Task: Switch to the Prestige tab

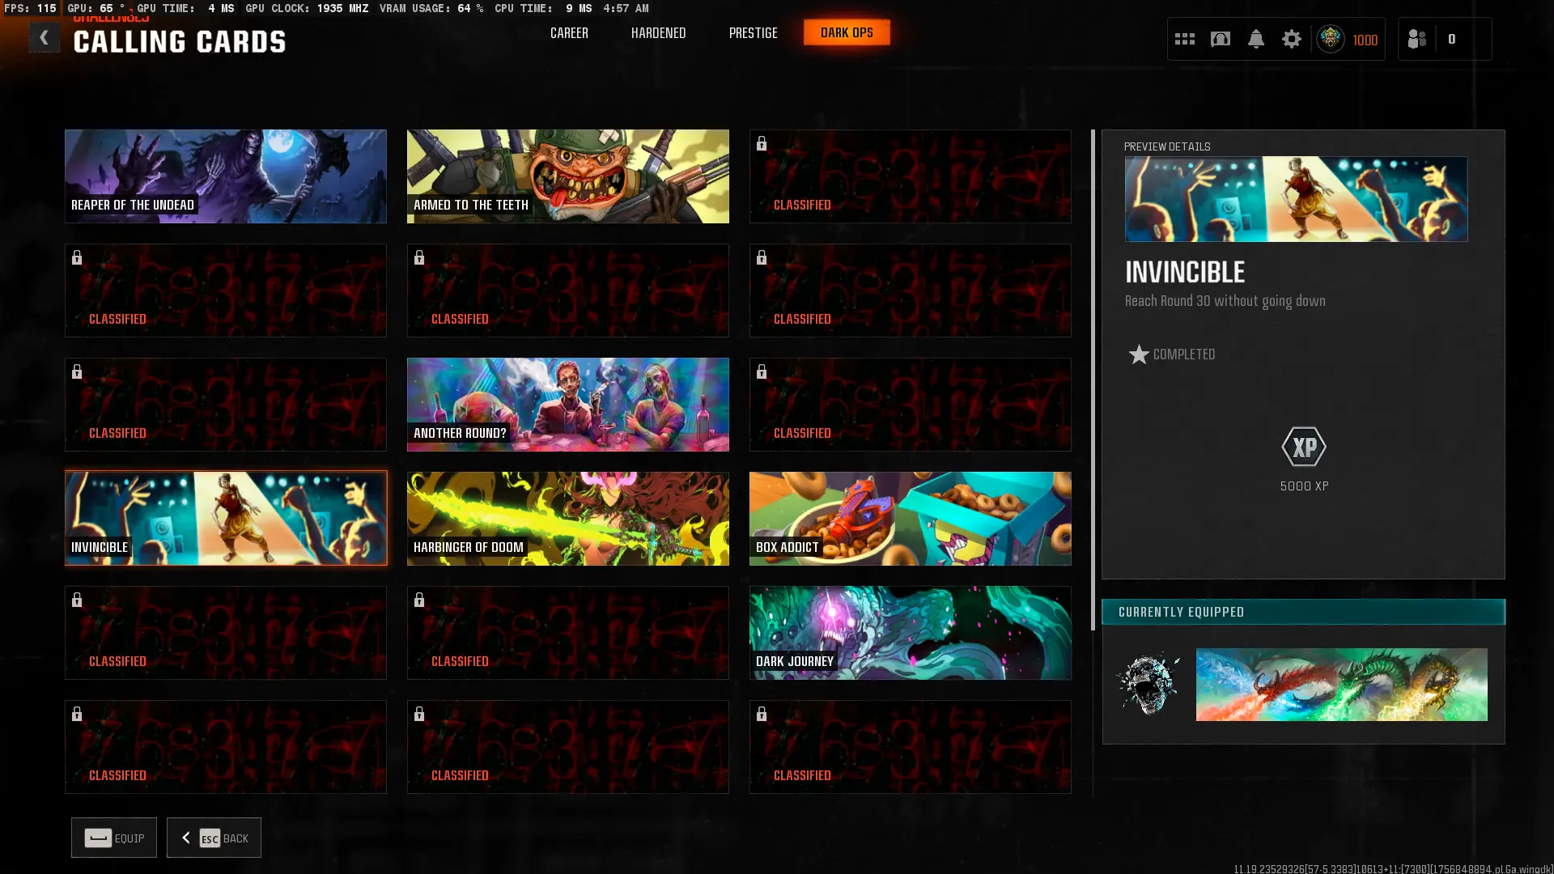Action: [x=753, y=33]
